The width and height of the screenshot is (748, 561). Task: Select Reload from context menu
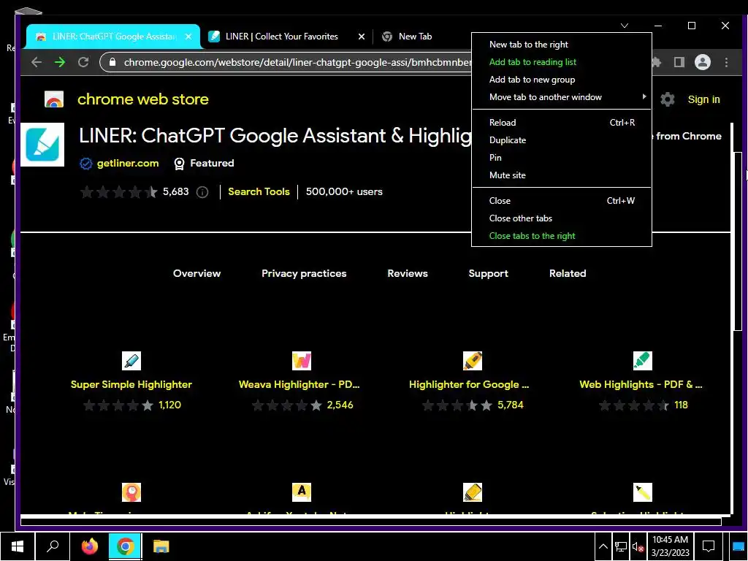click(x=562, y=123)
